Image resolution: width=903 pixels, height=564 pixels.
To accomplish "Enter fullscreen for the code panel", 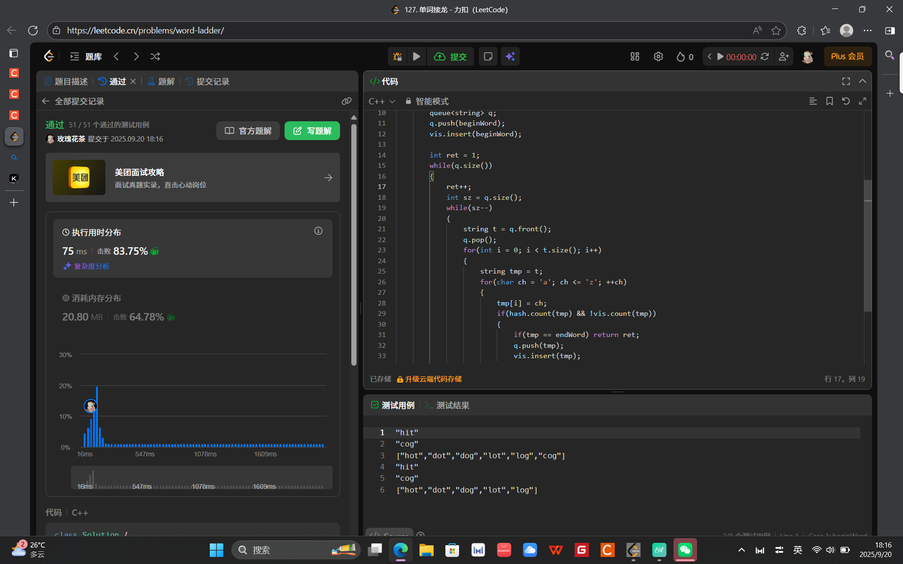I will click(846, 81).
